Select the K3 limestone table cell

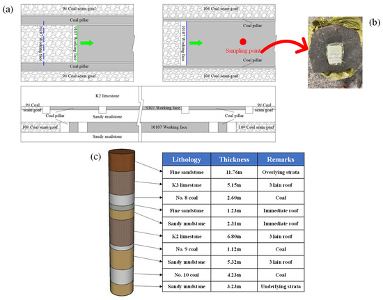tap(187, 185)
